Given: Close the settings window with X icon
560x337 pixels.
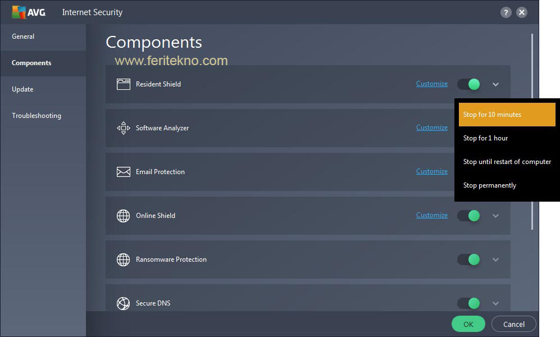Looking at the screenshot, I should click(522, 12).
